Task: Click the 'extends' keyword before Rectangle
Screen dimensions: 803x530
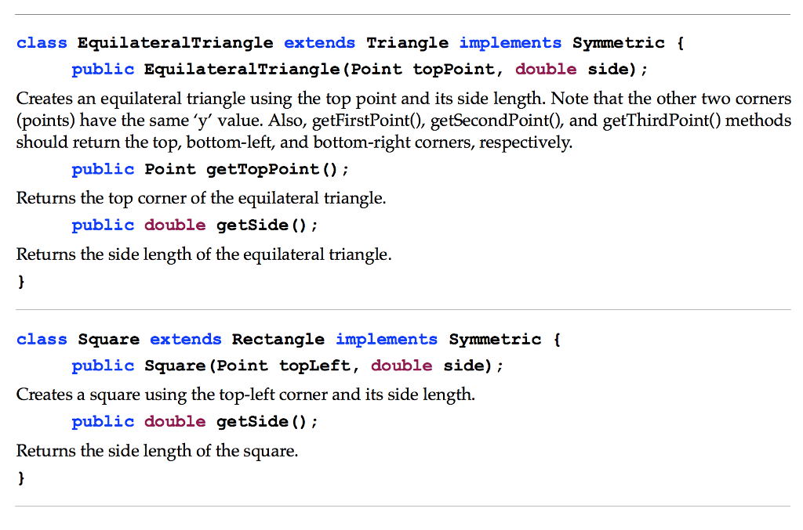Action: (186, 339)
